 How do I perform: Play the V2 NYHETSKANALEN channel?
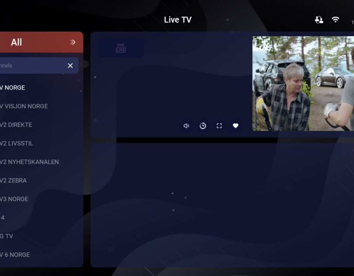coord(30,162)
